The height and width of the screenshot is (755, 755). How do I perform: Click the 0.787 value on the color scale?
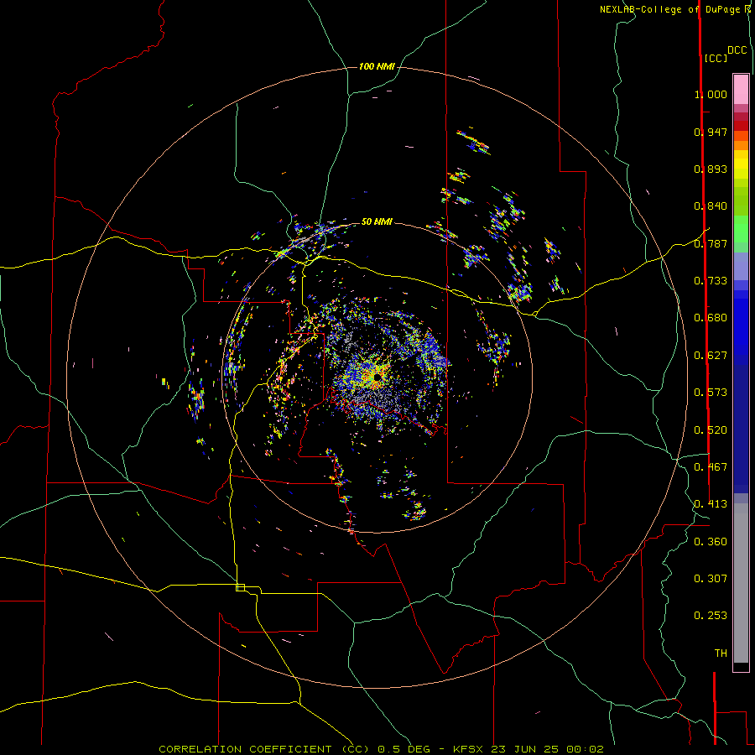[x=711, y=243]
